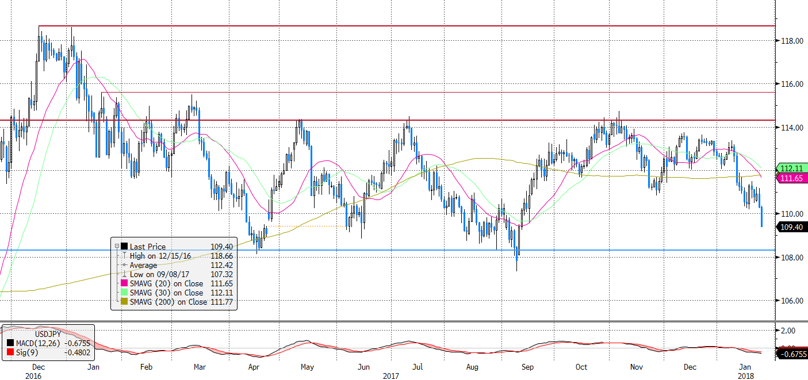The height and width of the screenshot is (380, 808).
Task: Click the -0.4802 signal value
Action: tap(76, 353)
